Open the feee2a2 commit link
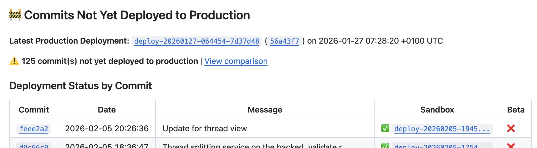 34,129
